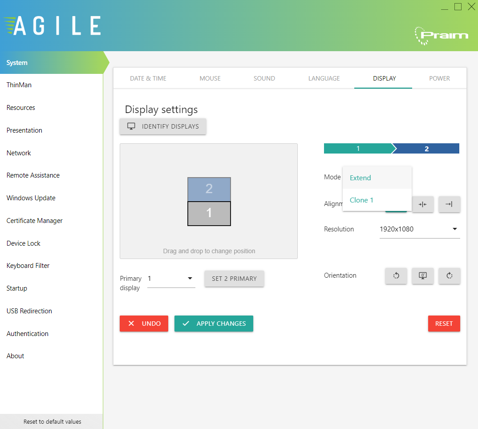Select display 2 segment in the selector bar
This screenshot has width=478, height=429.
[x=426, y=149]
